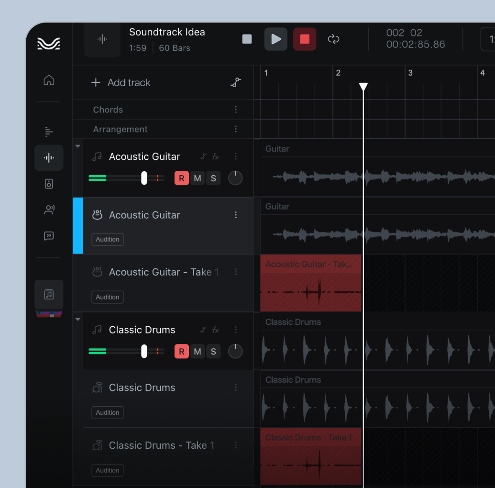Click Audition on Acoustic Guitar - Take 1
495x488 pixels.
coord(107,297)
